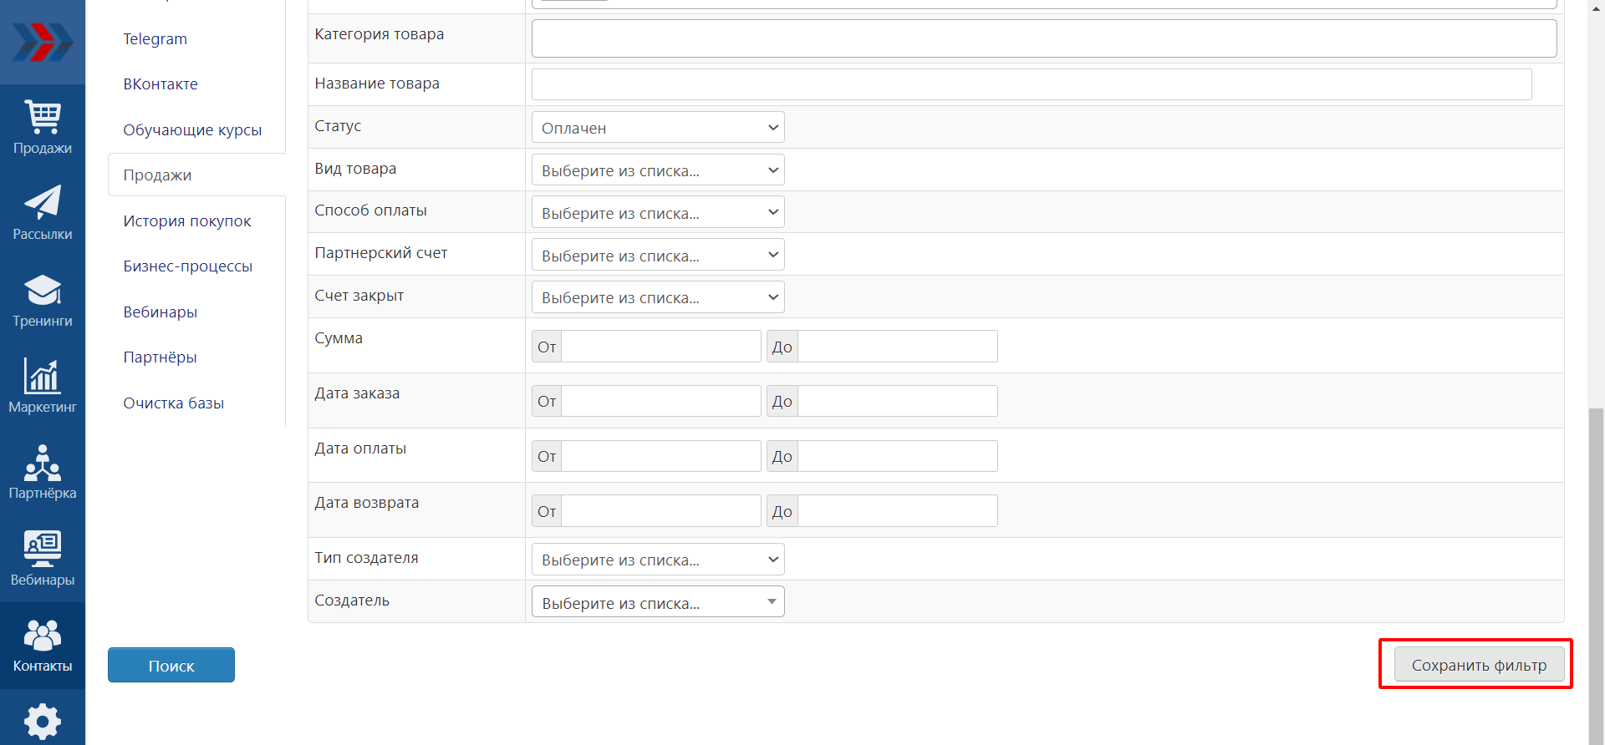Open the Продажи shopping cart section
Screen dimensions: 1605x745
(43, 127)
